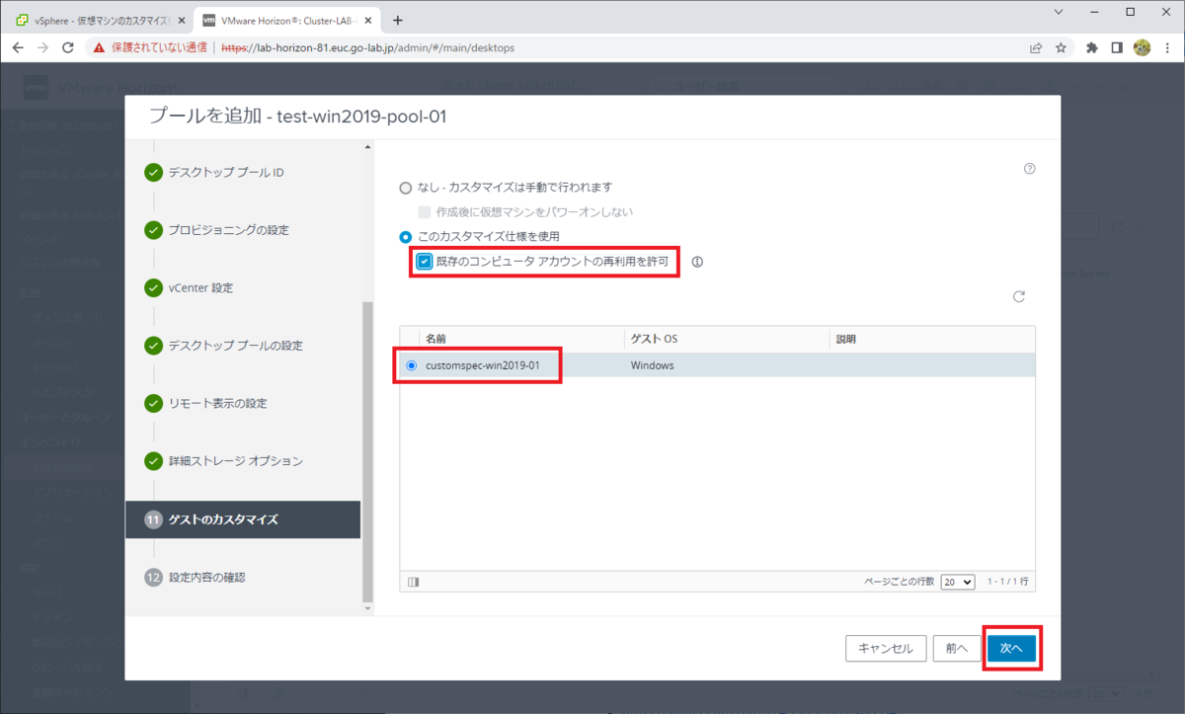Click wizard step list scrollbar
1185x714 pixels.
point(368,451)
